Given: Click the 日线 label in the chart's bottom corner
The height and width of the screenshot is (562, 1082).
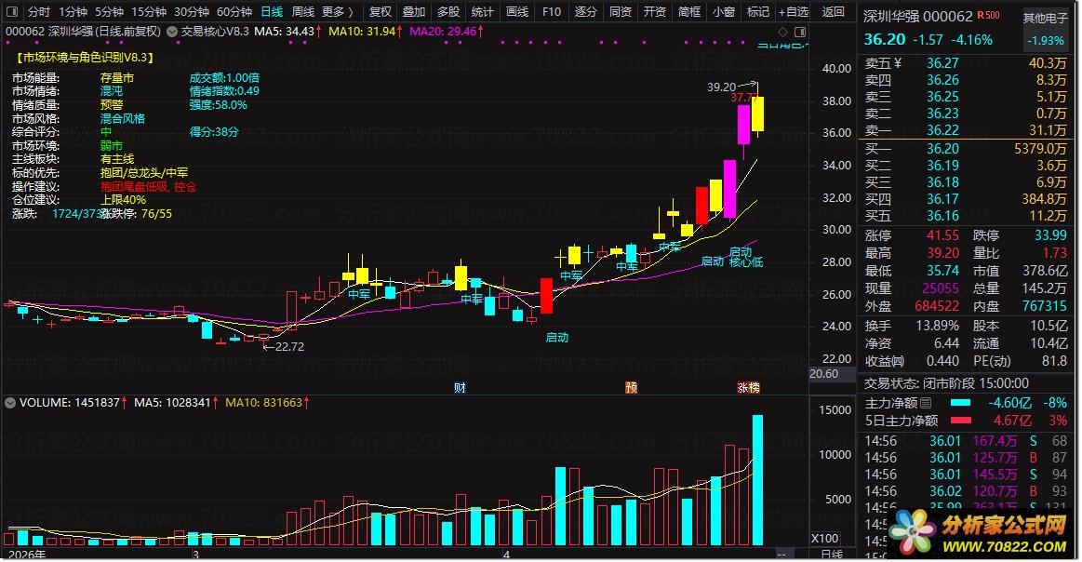Looking at the screenshot, I should pyautogui.click(x=831, y=555).
